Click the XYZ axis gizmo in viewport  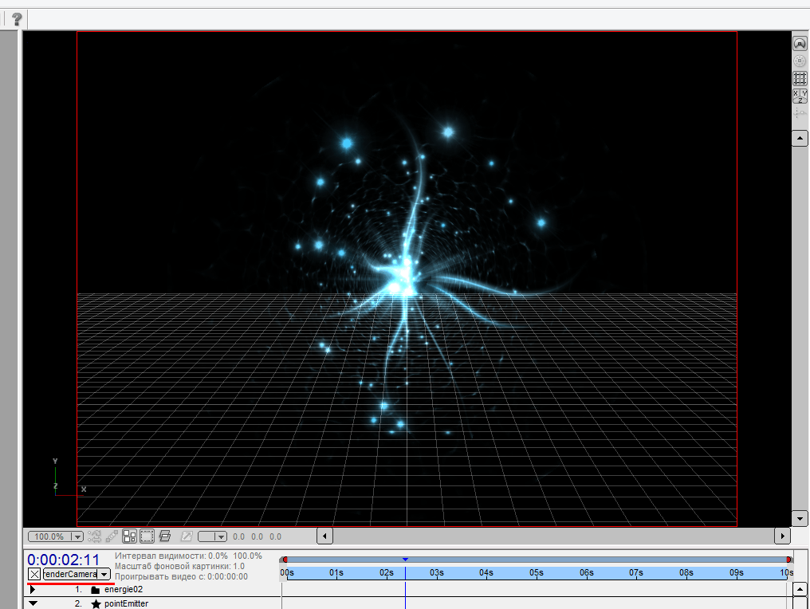(x=69, y=477)
